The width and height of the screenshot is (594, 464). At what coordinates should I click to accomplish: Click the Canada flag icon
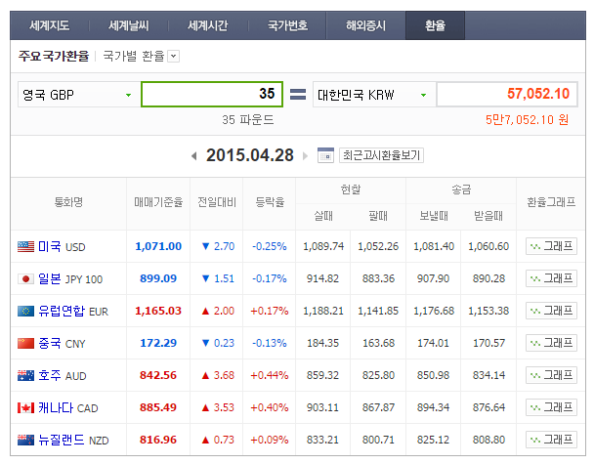pos(26,407)
